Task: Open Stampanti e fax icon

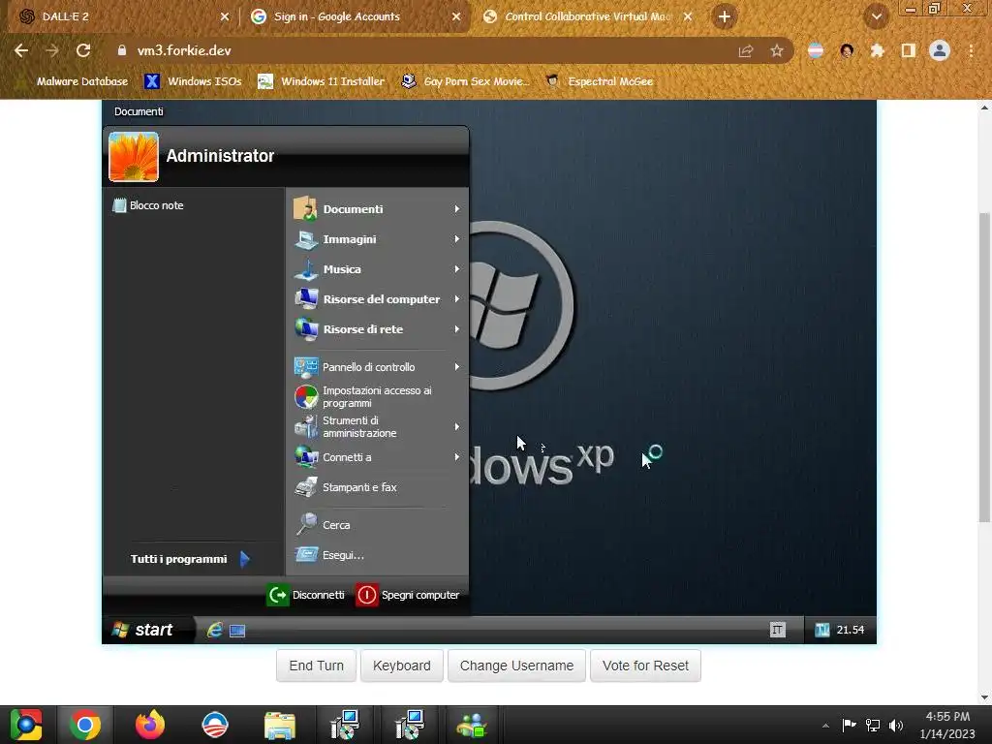Action: coord(305,487)
